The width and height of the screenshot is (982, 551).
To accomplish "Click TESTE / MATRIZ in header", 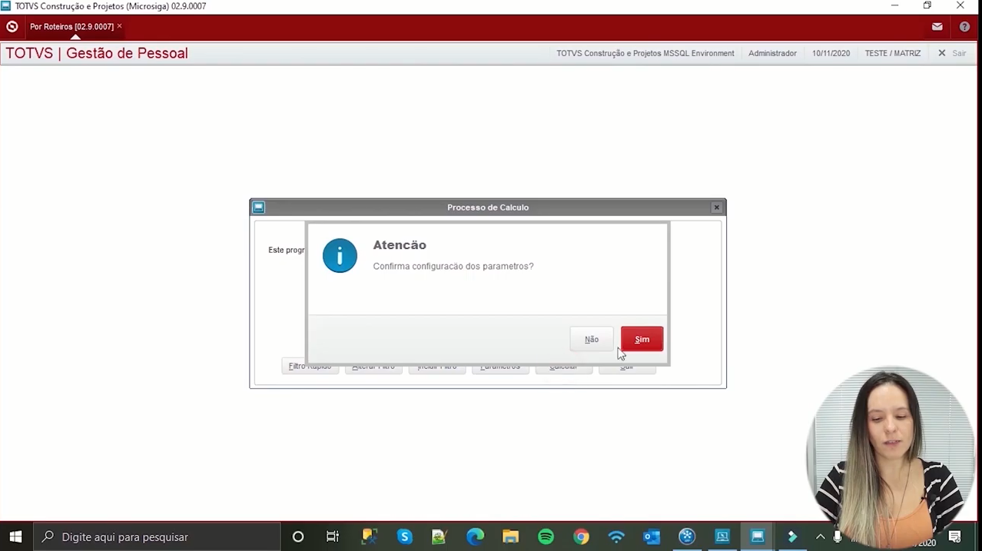I will click(892, 53).
